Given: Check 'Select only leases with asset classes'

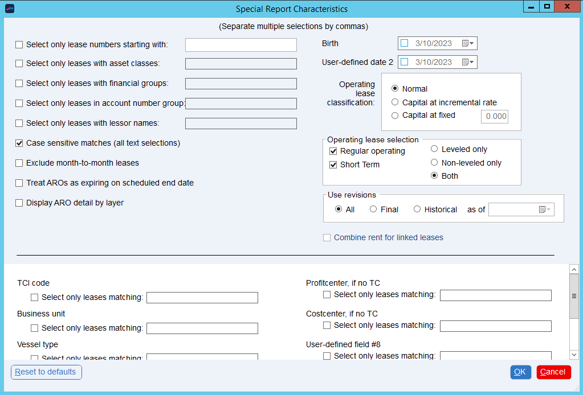Looking at the screenshot, I should coord(19,64).
